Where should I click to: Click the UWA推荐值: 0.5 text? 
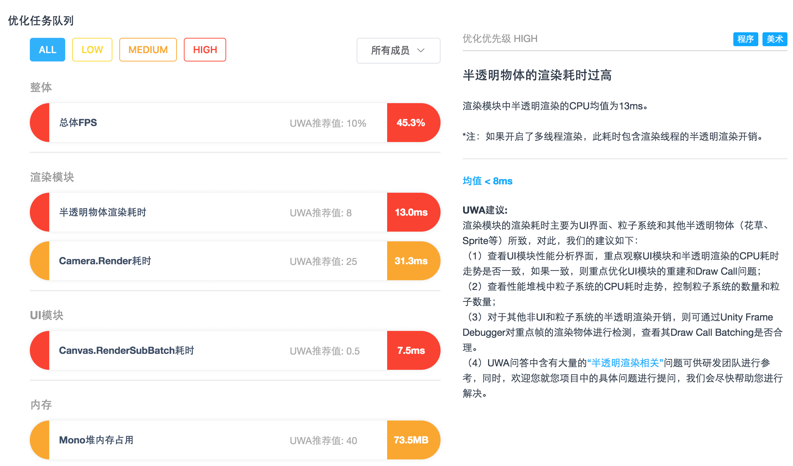325,351
